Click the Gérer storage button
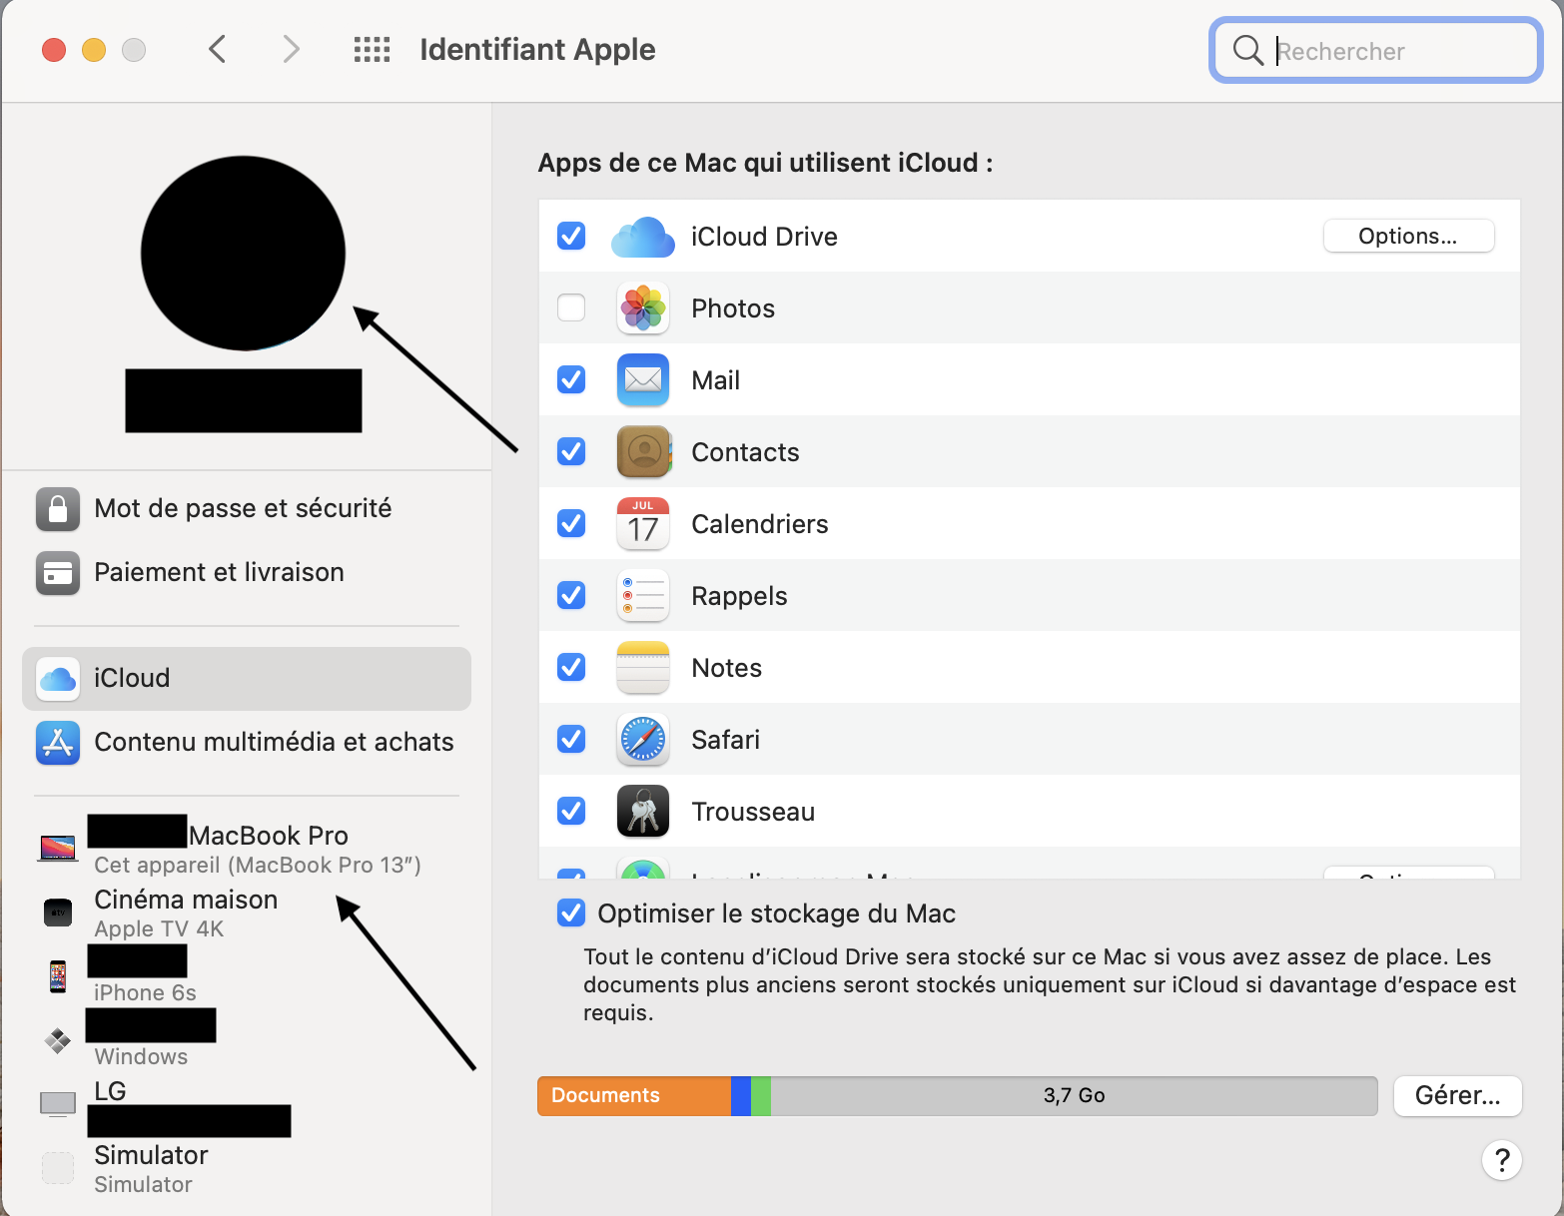The width and height of the screenshot is (1564, 1216). click(1456, 1096)
